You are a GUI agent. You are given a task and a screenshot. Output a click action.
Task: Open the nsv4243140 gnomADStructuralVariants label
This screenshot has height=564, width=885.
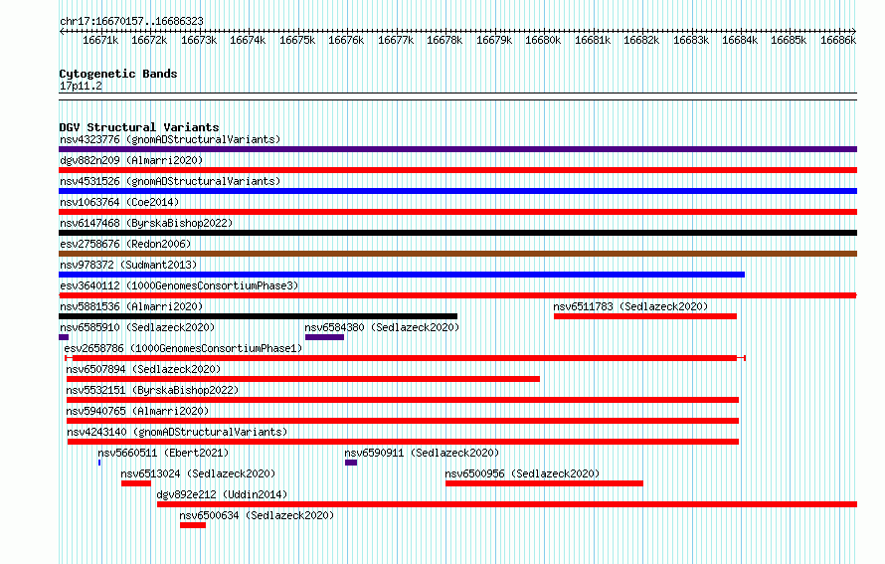tap(177, 432)
